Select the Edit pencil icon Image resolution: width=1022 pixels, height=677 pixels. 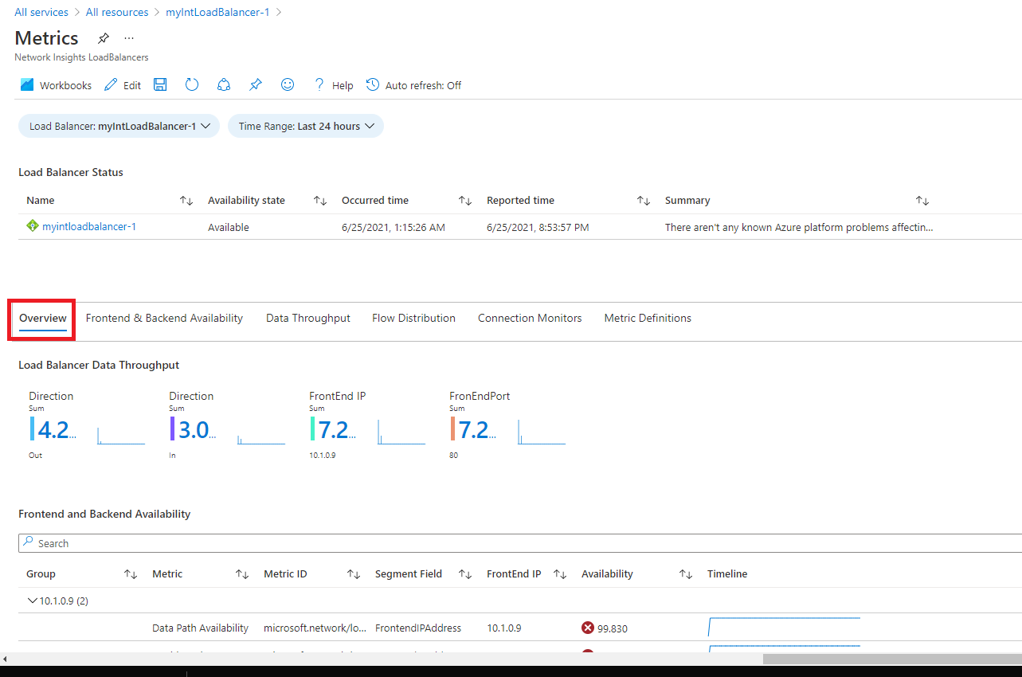tap(121, 84)
